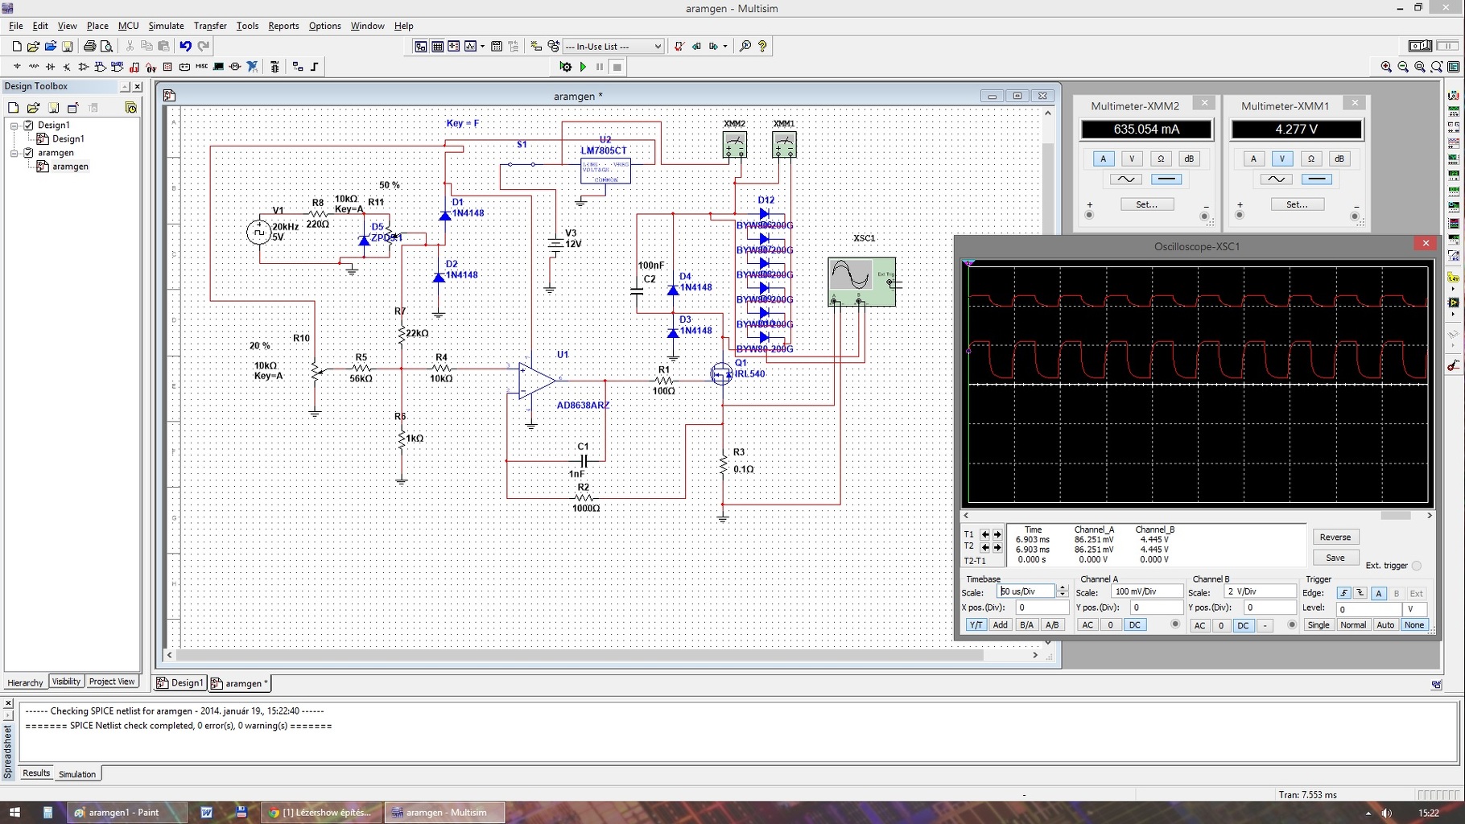Increase Timebase scale with up stepper

coord(1063,587)
